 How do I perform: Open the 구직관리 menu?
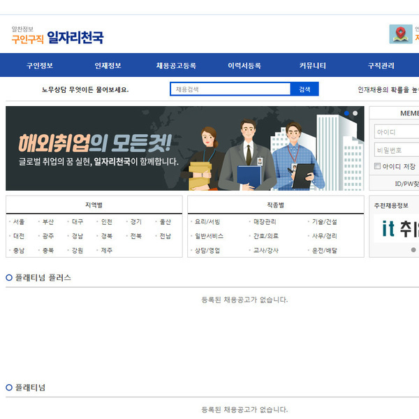click(381, 66)
